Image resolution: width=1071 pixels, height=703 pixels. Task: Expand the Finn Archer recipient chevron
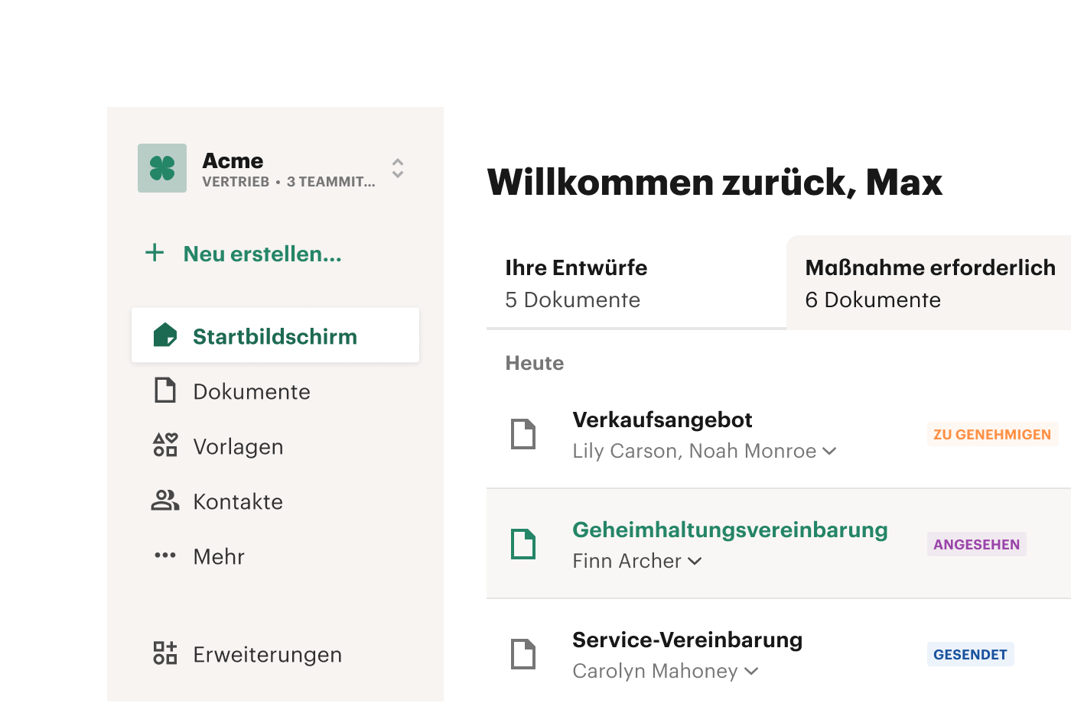pos(695,561)
